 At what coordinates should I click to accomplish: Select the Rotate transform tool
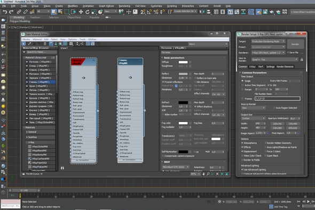click(x=87, y=12)
